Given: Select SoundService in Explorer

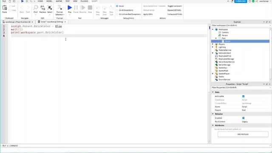Looking at the screenshot, I should [x=224, y=79].
